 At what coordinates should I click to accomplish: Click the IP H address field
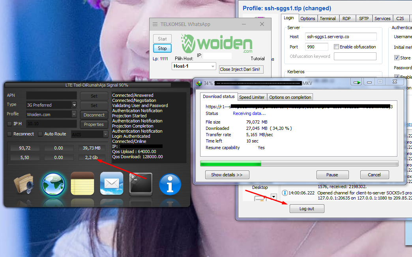51,124
